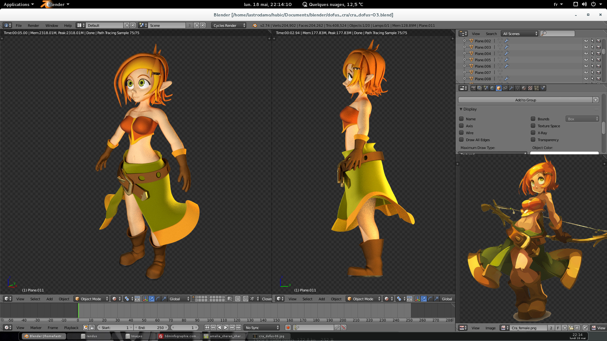The height and width of the screenshot is (341, 607).
Task: Enable the Draw All Edges checkbox
Action: [461, 140]
